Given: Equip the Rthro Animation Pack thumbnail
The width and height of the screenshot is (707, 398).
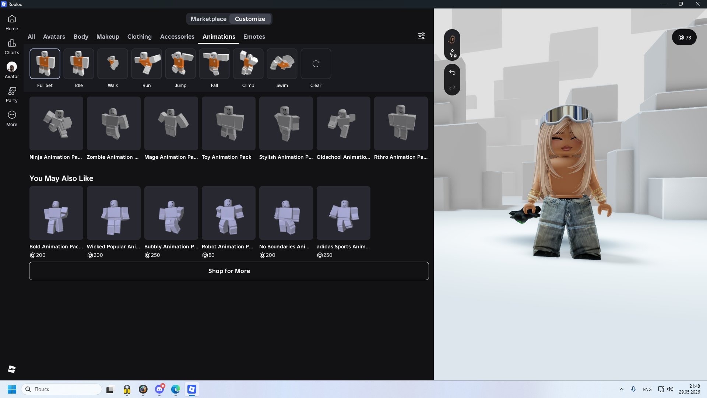Looking at the screenshot, I should tap(401, 123).
